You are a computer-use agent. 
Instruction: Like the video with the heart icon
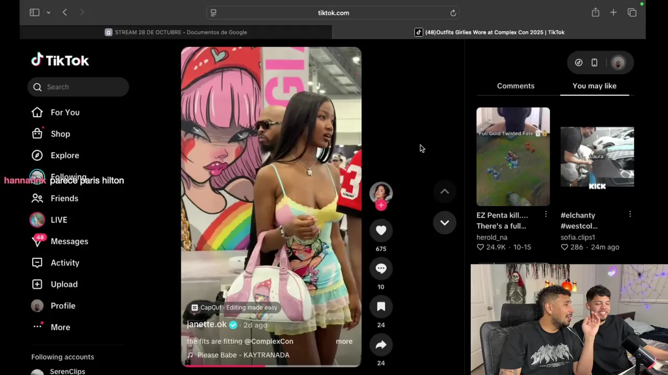381,230
